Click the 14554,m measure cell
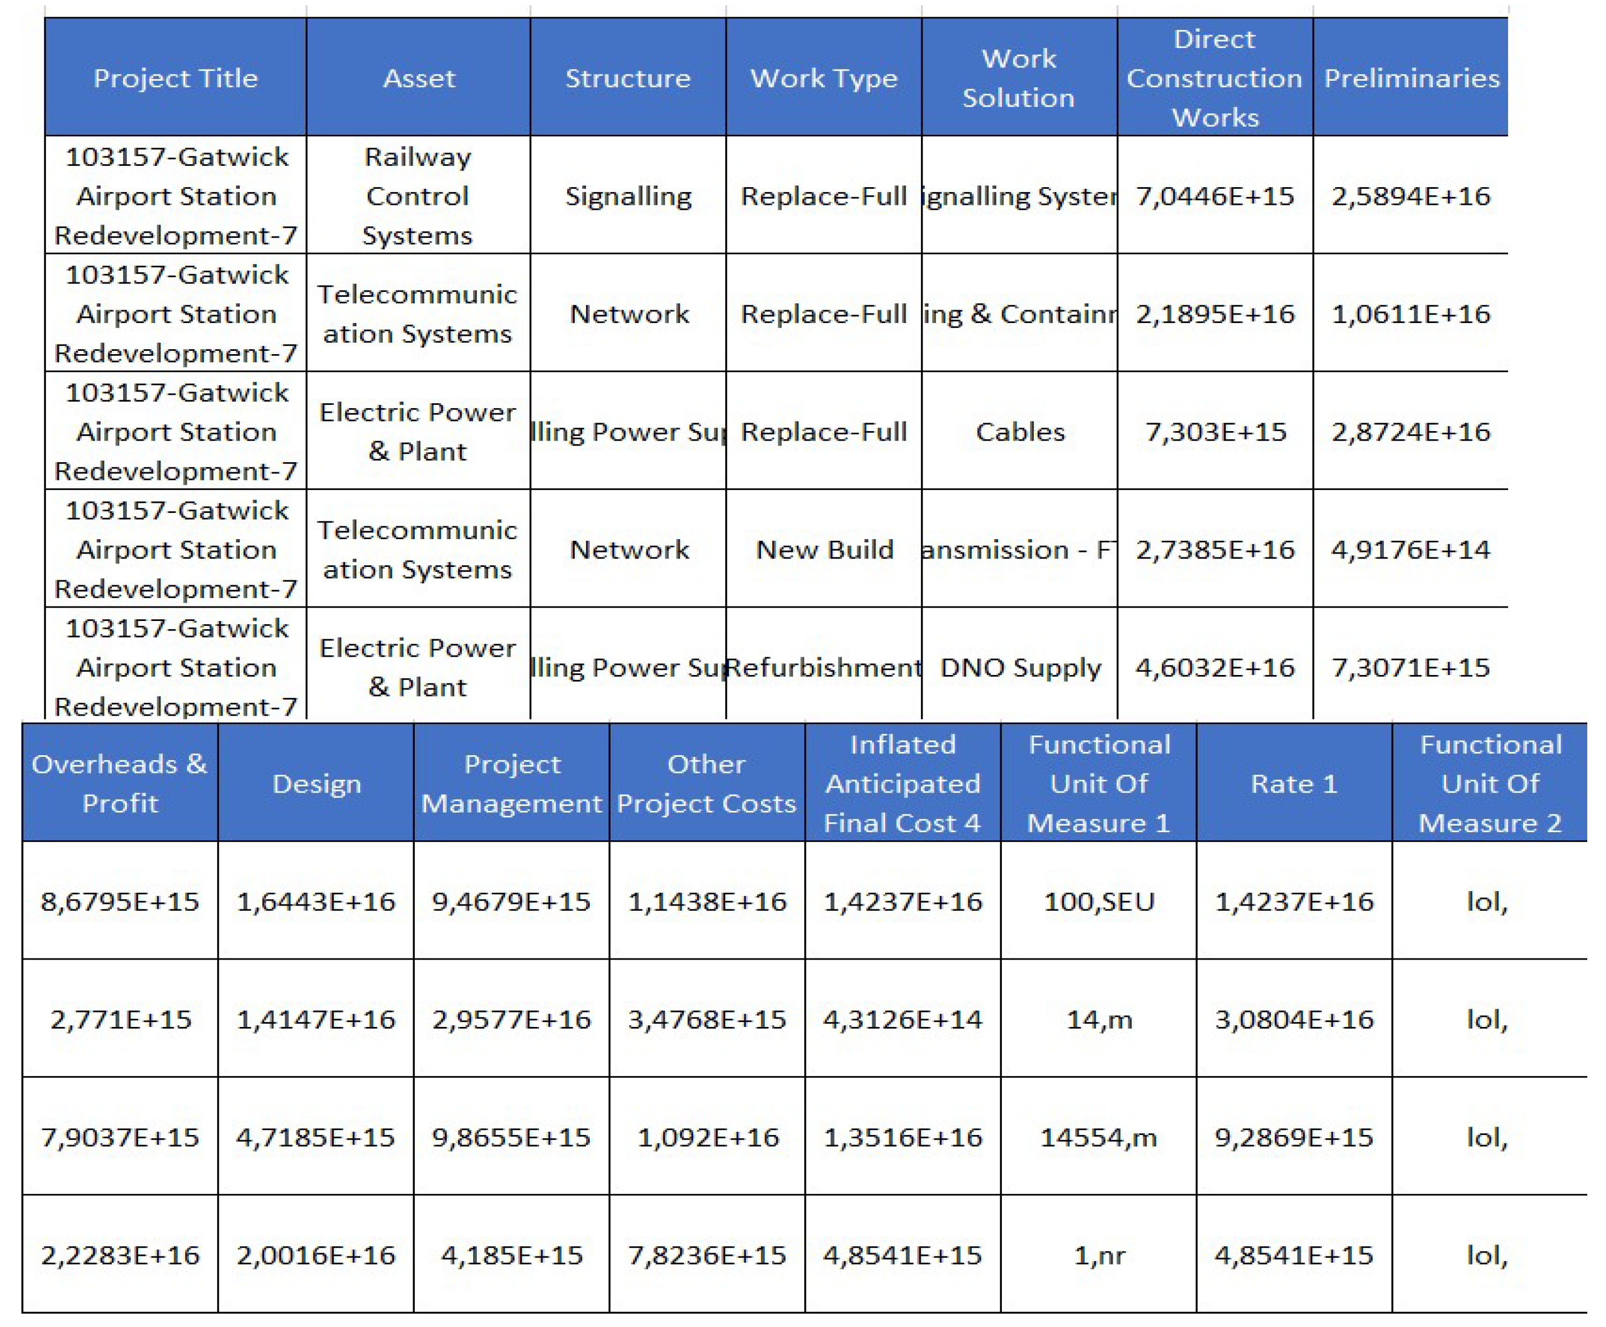1606x1327 pixels. [x=1099, y=1137]
